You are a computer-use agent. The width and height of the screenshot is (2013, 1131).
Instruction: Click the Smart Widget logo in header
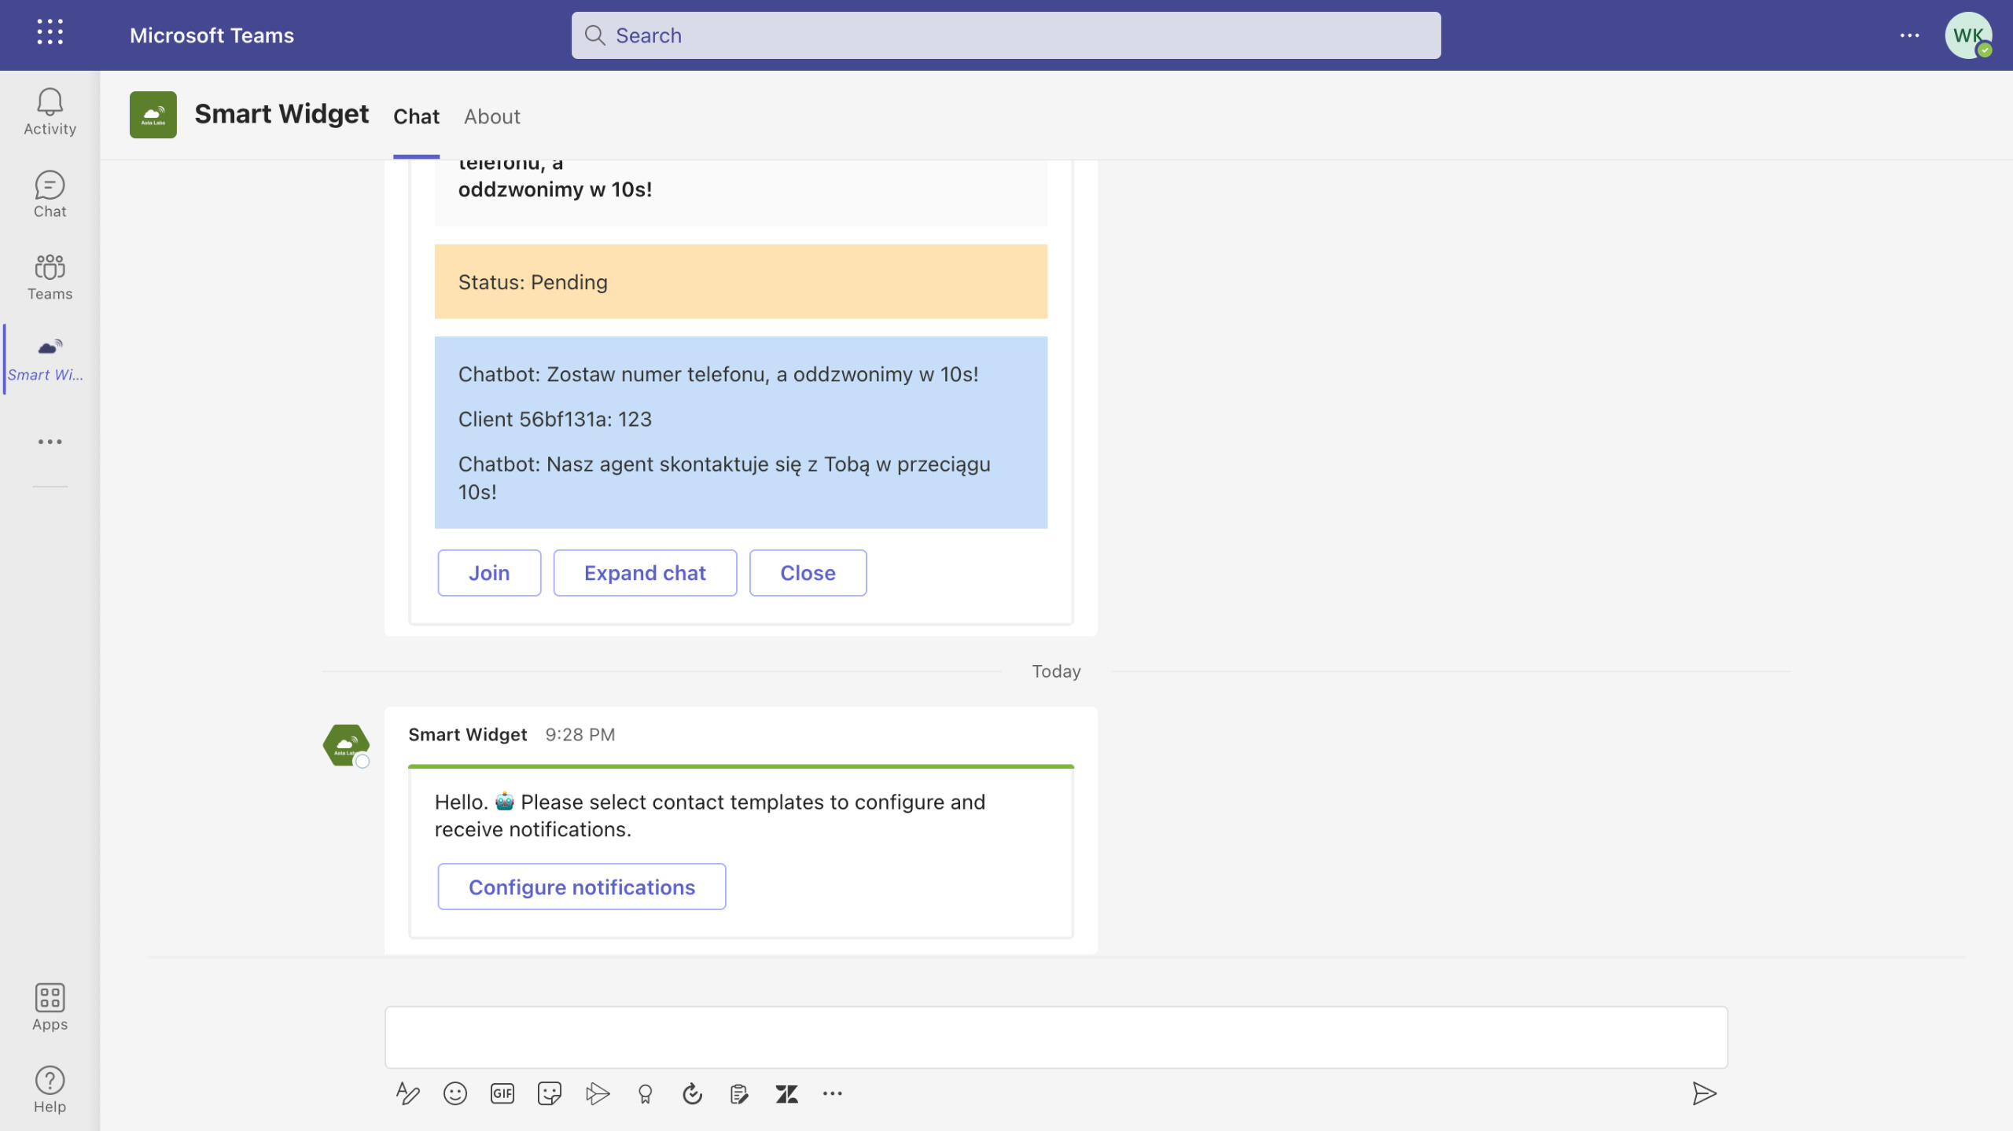[x=153, y=115]
